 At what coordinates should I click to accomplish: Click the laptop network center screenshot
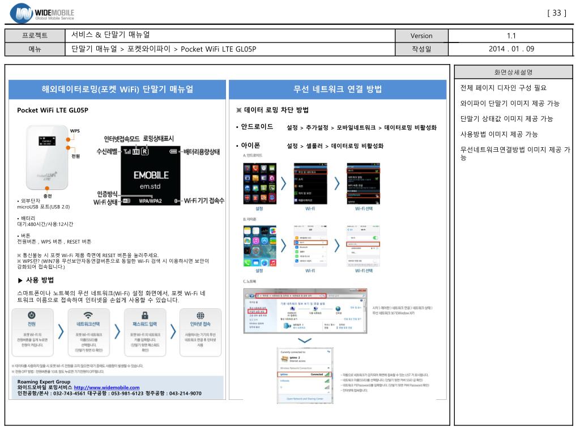305,311
